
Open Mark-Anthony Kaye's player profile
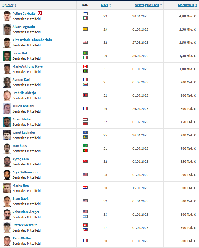(x=28, y=66)
